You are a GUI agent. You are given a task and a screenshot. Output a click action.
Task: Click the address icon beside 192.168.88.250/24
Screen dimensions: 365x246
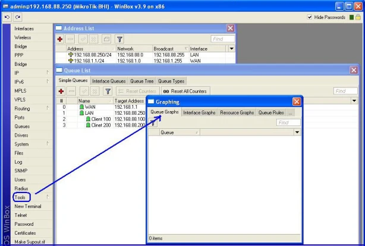click(x=71, y=55)
